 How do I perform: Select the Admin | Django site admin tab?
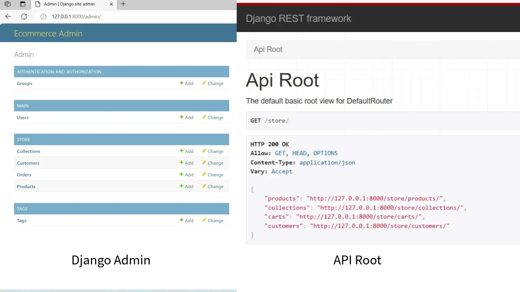click(x=74, y=4)
